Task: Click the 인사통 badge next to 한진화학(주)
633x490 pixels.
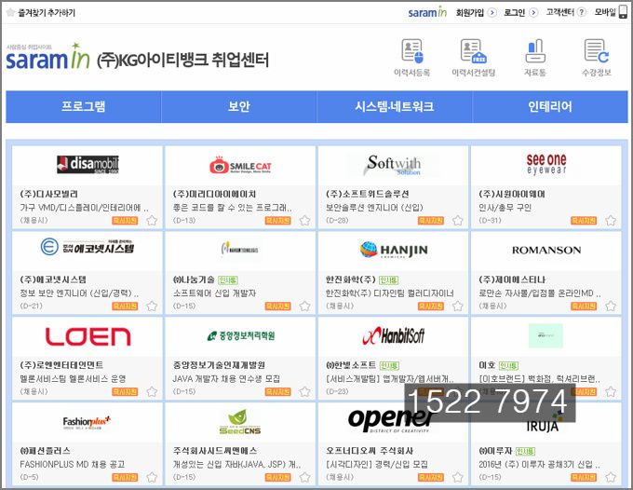Action: coord(389,280)
